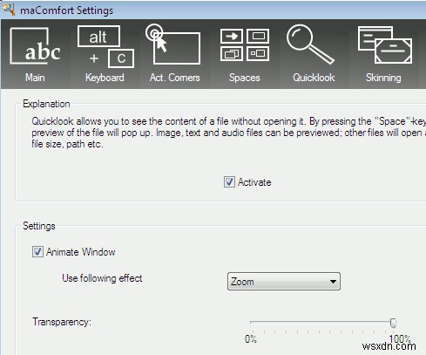Click the Quicklook explanation paragraph text
The width and height of the screenshot is (426, 355).
[x=228, y=133]
